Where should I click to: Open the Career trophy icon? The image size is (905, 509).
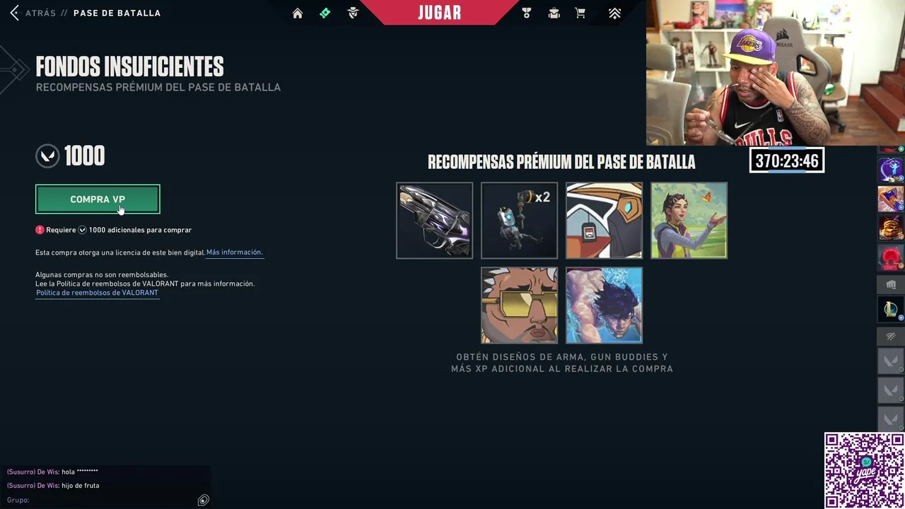526,13
